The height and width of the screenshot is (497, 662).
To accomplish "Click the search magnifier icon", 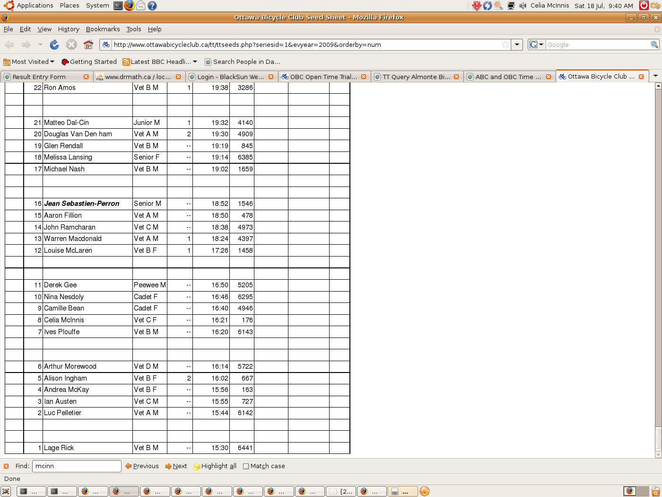I will (654, 44).
